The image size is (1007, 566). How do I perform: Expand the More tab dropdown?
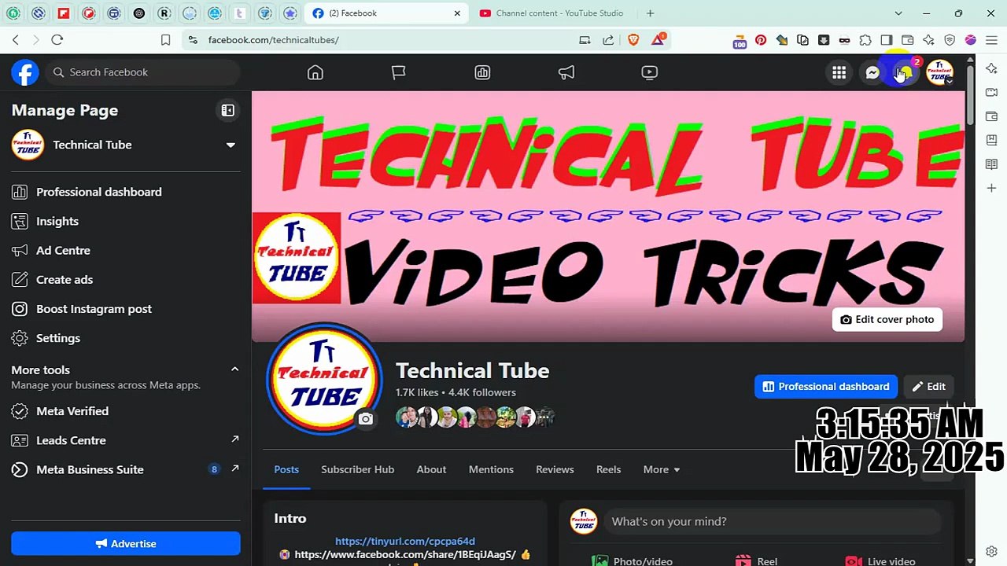661,469
